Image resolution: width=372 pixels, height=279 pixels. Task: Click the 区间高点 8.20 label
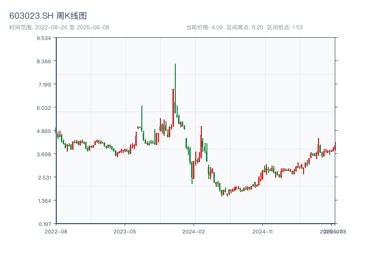pyautogui.click(x=245, y=27)
